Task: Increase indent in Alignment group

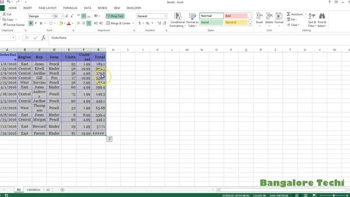Action: [101, 23]
